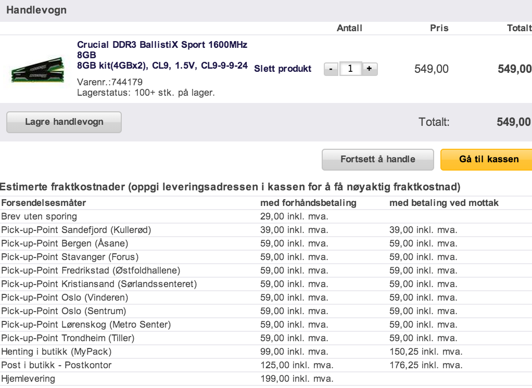This screenshot has width=532, height=388.
Task: Click the Totalt: label in the summary row
Action: pyautogui.click(x=434, y=122)
